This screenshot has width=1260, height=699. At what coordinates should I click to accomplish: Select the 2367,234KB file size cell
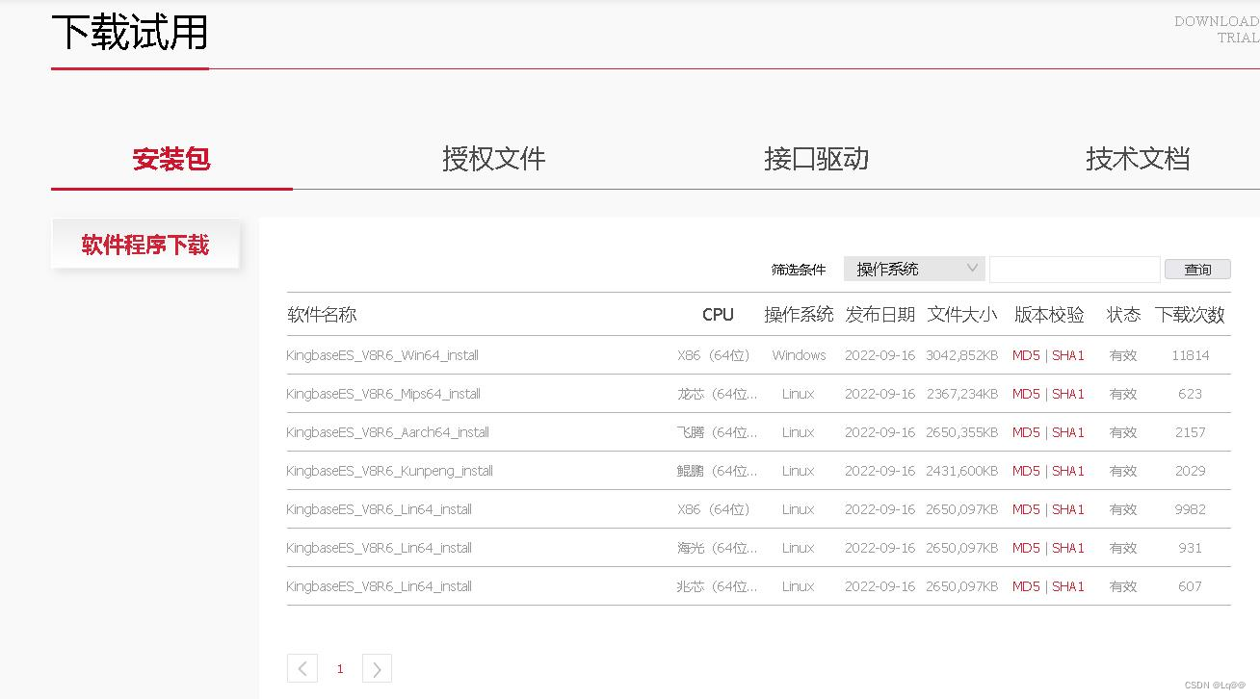pos(961,394)
